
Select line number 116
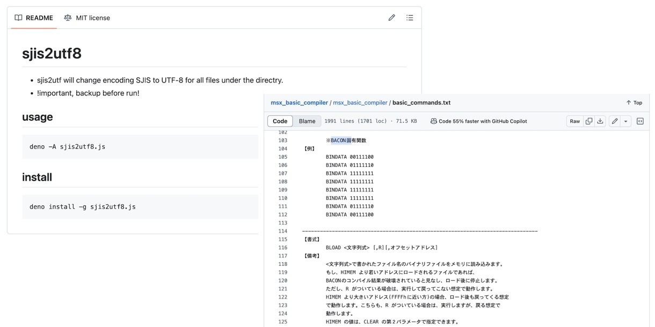coord(282,248)
